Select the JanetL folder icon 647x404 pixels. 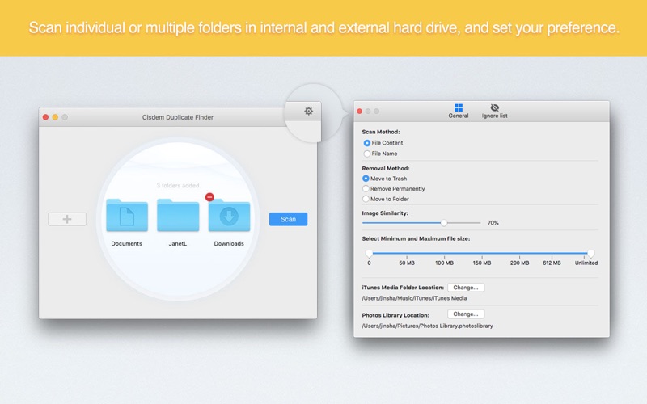(178, 215)
